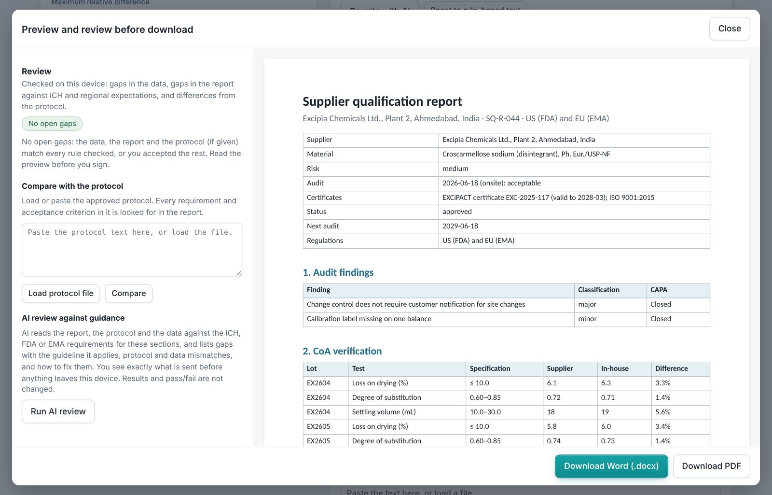The height and width of the screenshot is (495, 772).
Task: Select the Change control site changes finding
Action: pos(439,305)
